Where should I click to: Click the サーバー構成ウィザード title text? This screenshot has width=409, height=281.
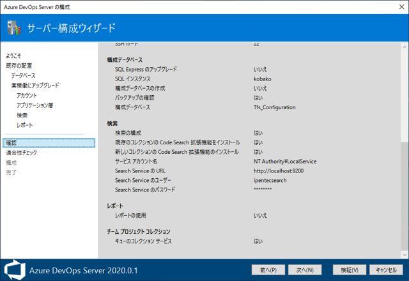pyautogui.click(x=71, y=28)
